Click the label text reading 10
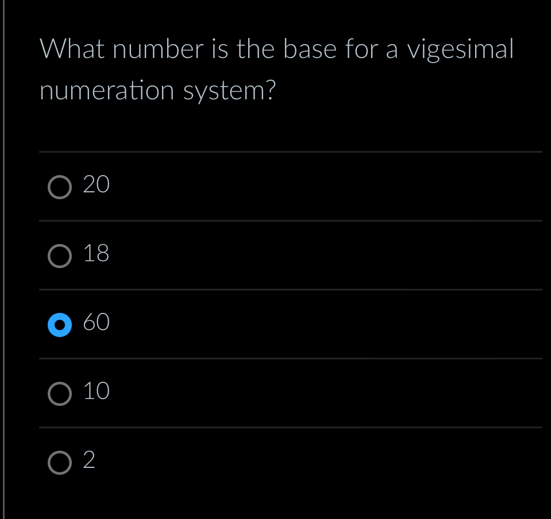Image resolution: width=551 pixels, height=519 pixels. click(x=96, y=391)
